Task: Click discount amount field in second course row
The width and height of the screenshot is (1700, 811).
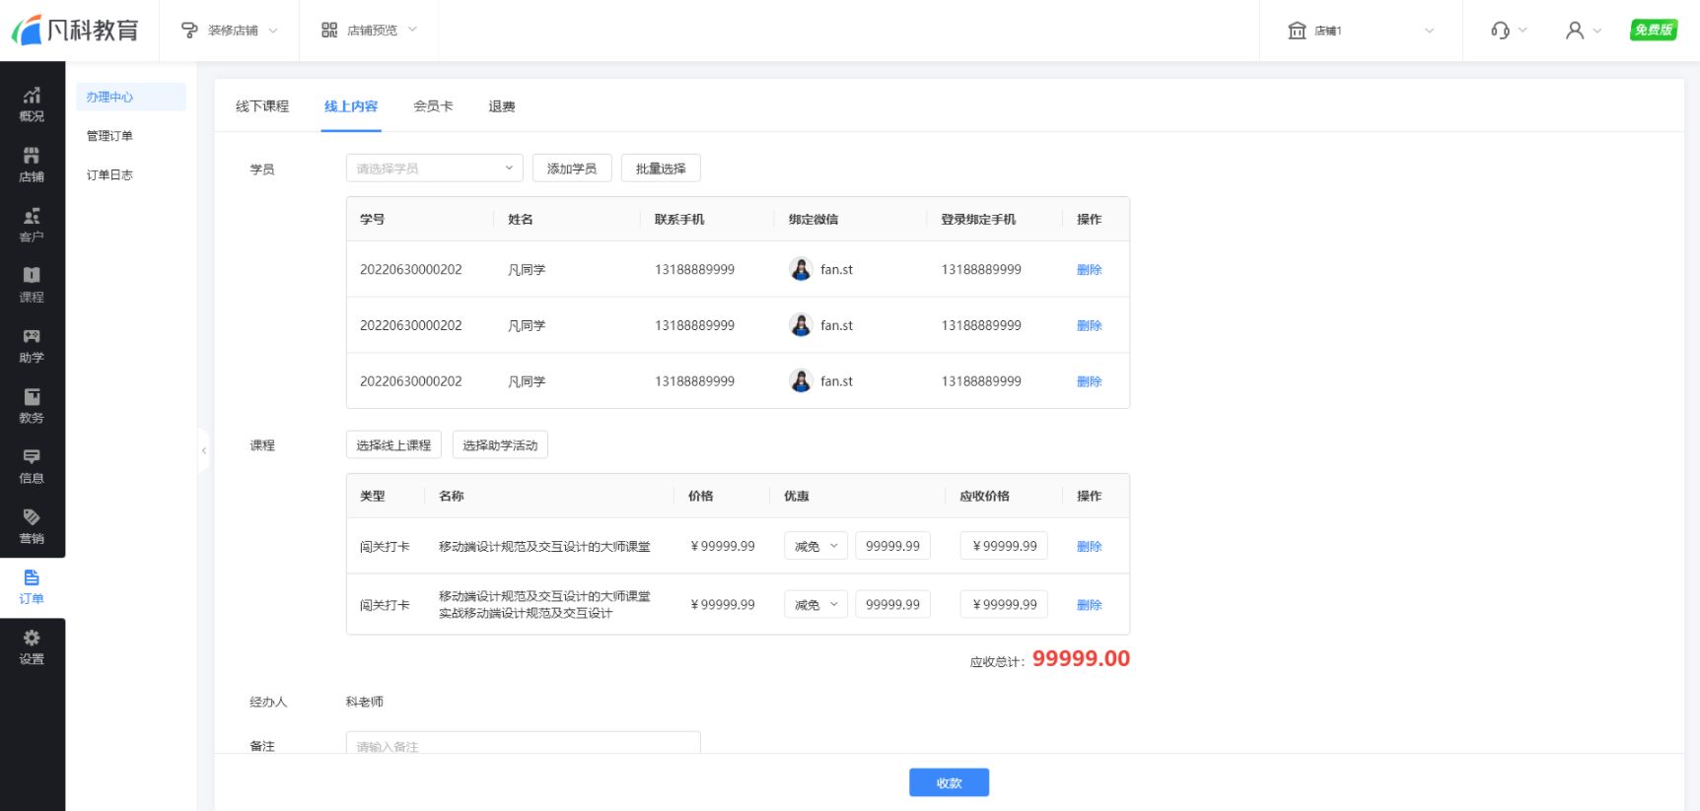Action: point(892,604)
